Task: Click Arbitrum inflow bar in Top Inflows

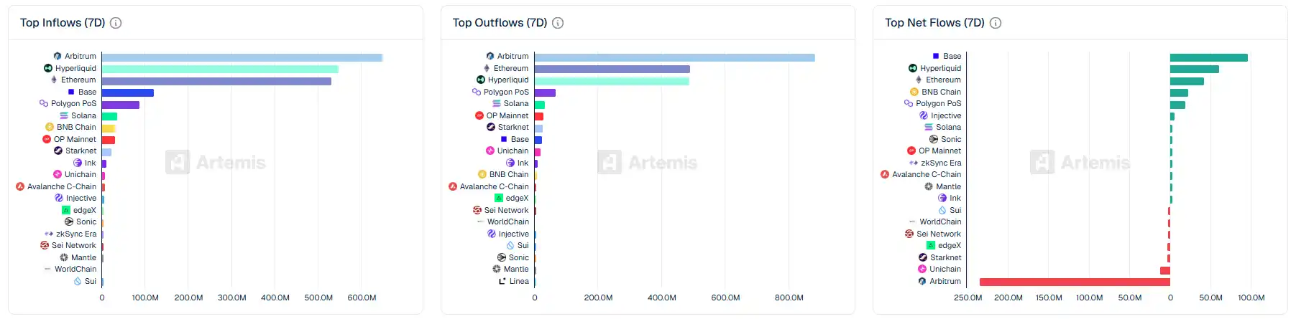Action: coord(242,57)
